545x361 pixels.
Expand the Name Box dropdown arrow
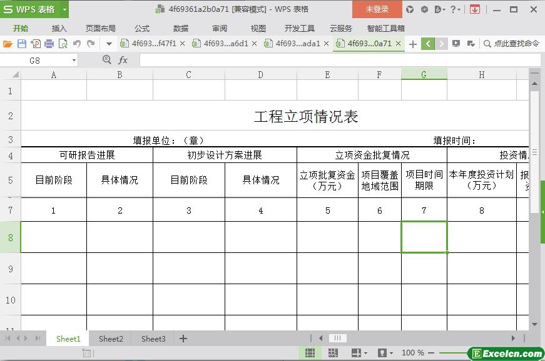point(74,61)
